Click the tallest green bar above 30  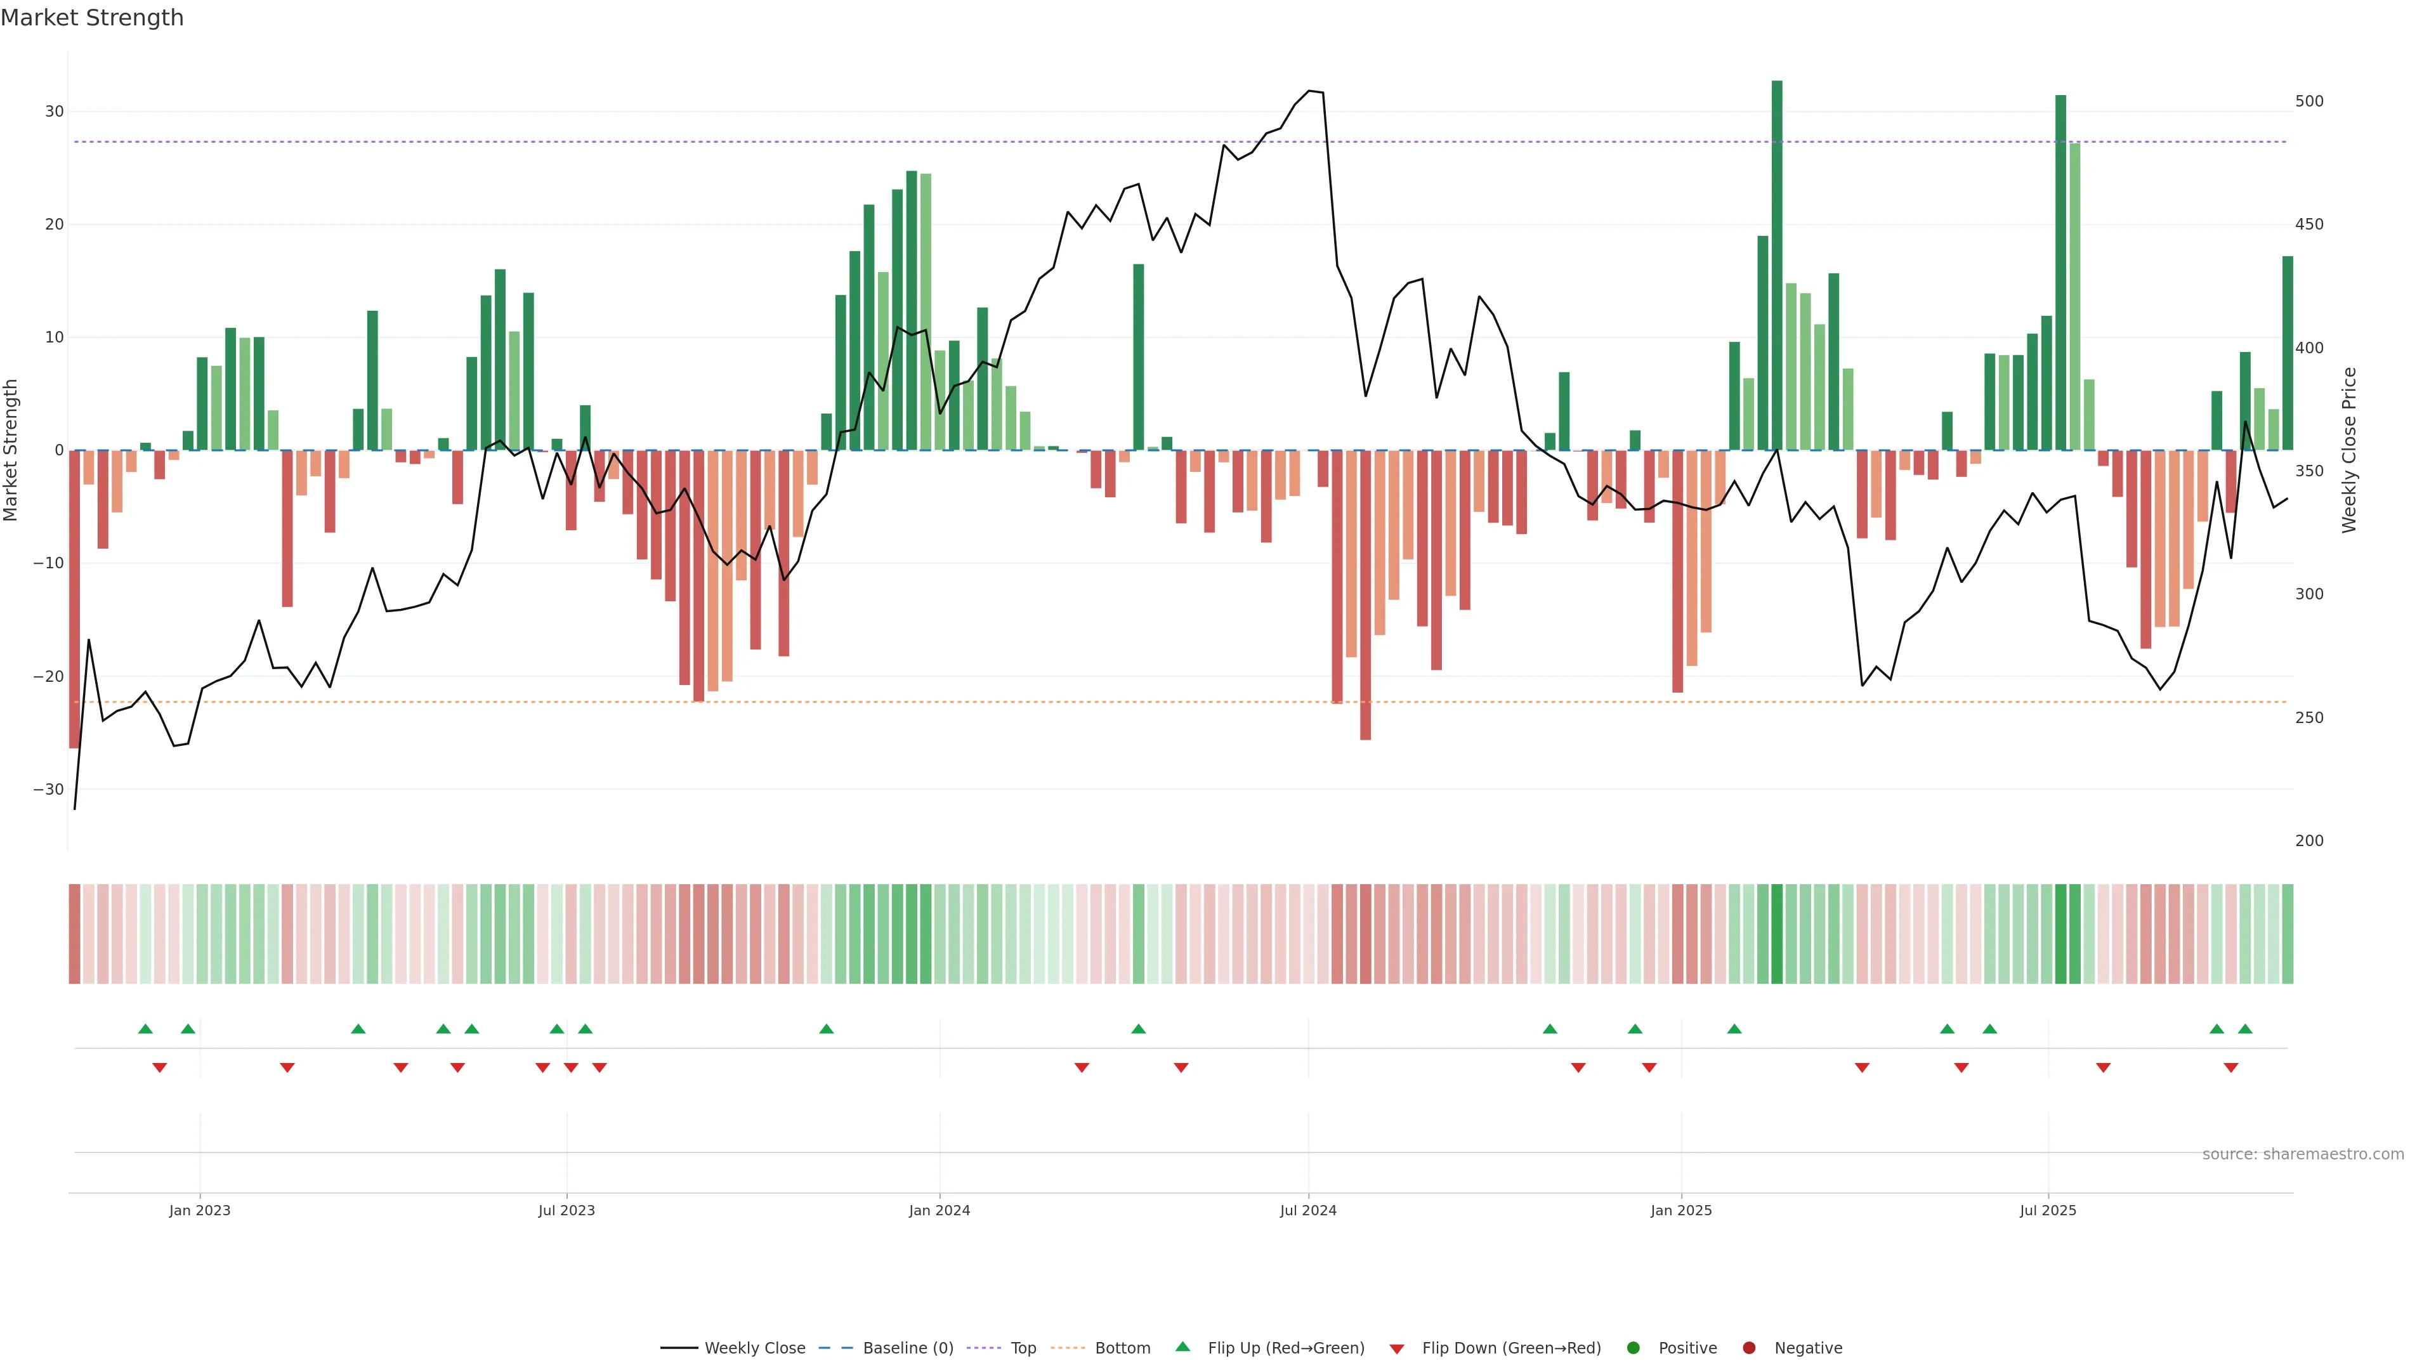pyautogui.click(x=1777, y=264)
